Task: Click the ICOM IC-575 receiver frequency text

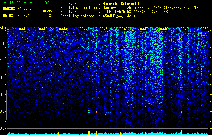Action: click(135, 12)
